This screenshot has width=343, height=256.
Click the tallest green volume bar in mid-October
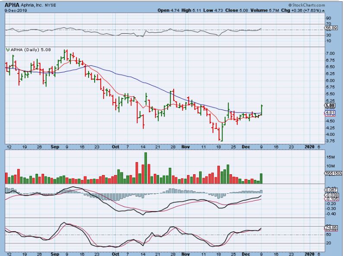click(146, 168)
